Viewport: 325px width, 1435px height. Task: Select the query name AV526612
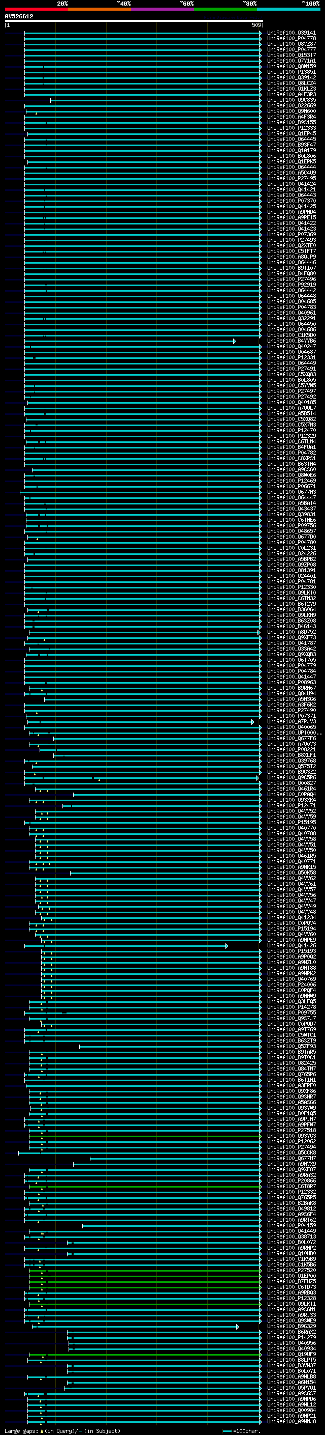tap(19, 16)
